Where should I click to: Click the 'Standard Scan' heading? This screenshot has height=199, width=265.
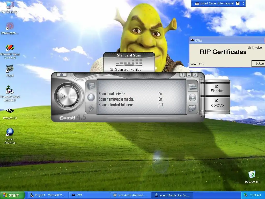(129, 55)
